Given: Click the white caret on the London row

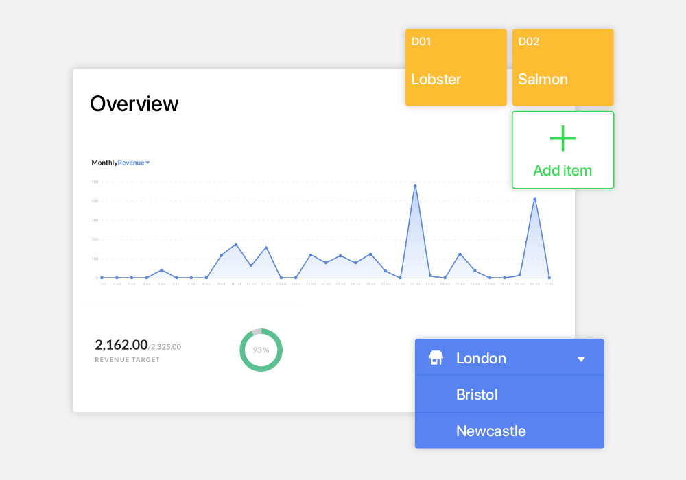Looking at the screenshot, I should tap(581, 359).
